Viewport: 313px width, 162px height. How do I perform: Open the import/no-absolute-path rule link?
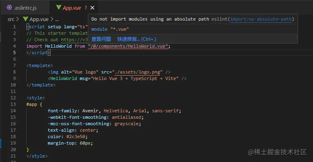click(x=261, y=19)
